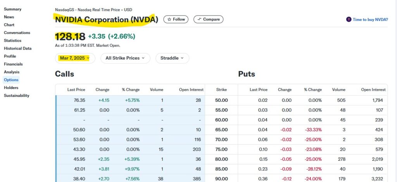Click the 76.35 call last price
This screenshot has width=397, height=182.
click(x=79, y=100)
